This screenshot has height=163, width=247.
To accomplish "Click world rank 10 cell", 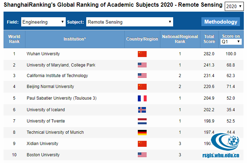I will (14, 155).
